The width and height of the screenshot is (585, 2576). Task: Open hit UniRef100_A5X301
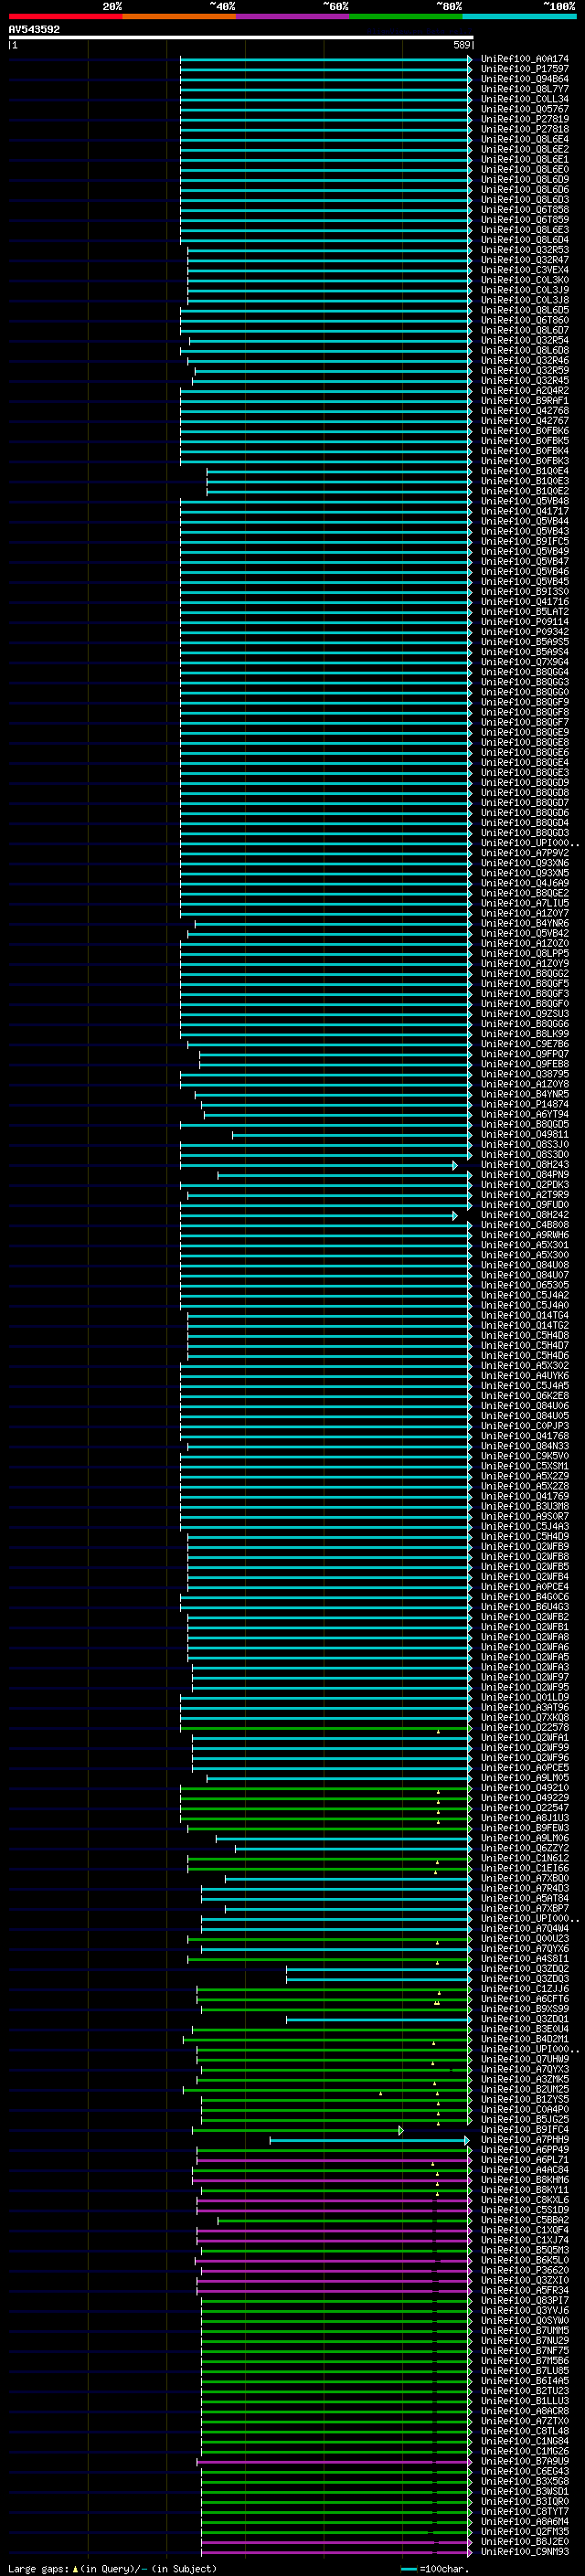click(x=524, y=1245)
